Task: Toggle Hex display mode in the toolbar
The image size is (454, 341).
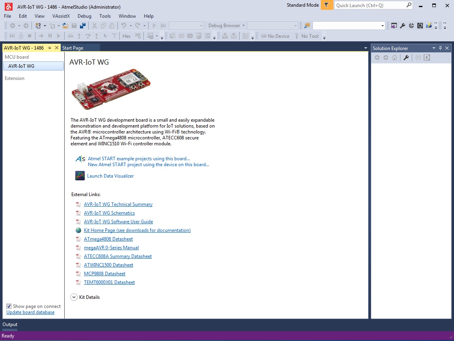Action: coord(126,36)
